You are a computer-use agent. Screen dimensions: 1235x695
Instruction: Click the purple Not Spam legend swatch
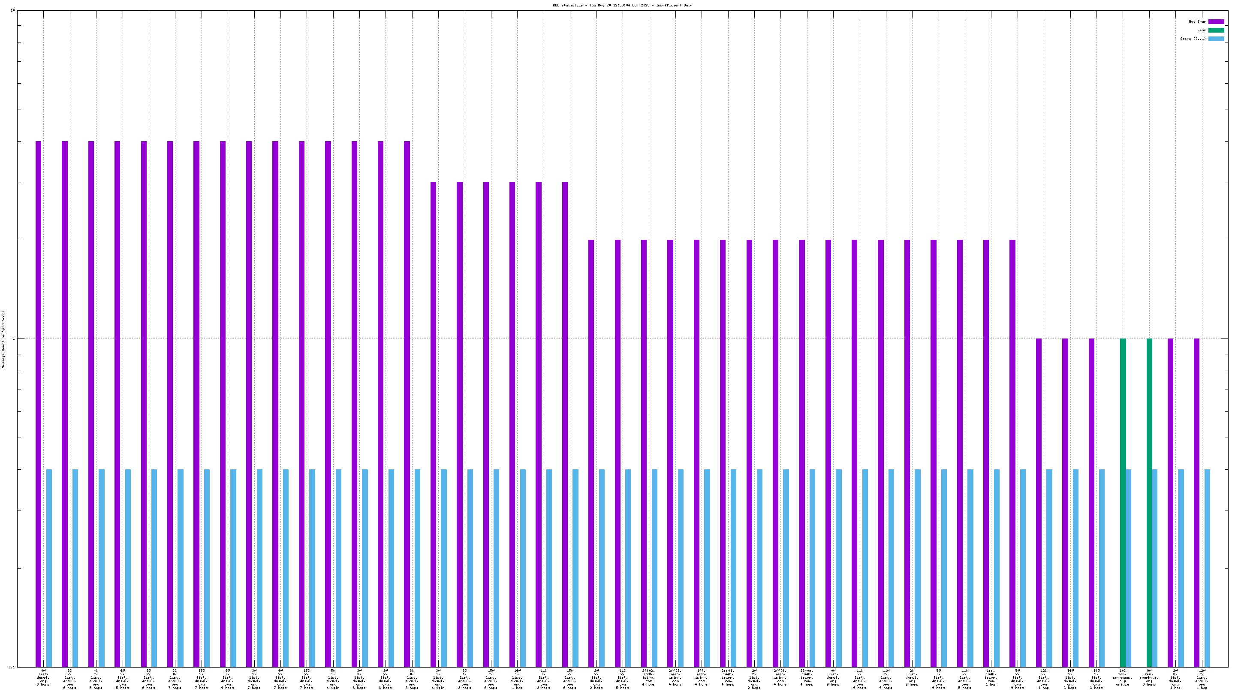click(x=1216, y=21)
